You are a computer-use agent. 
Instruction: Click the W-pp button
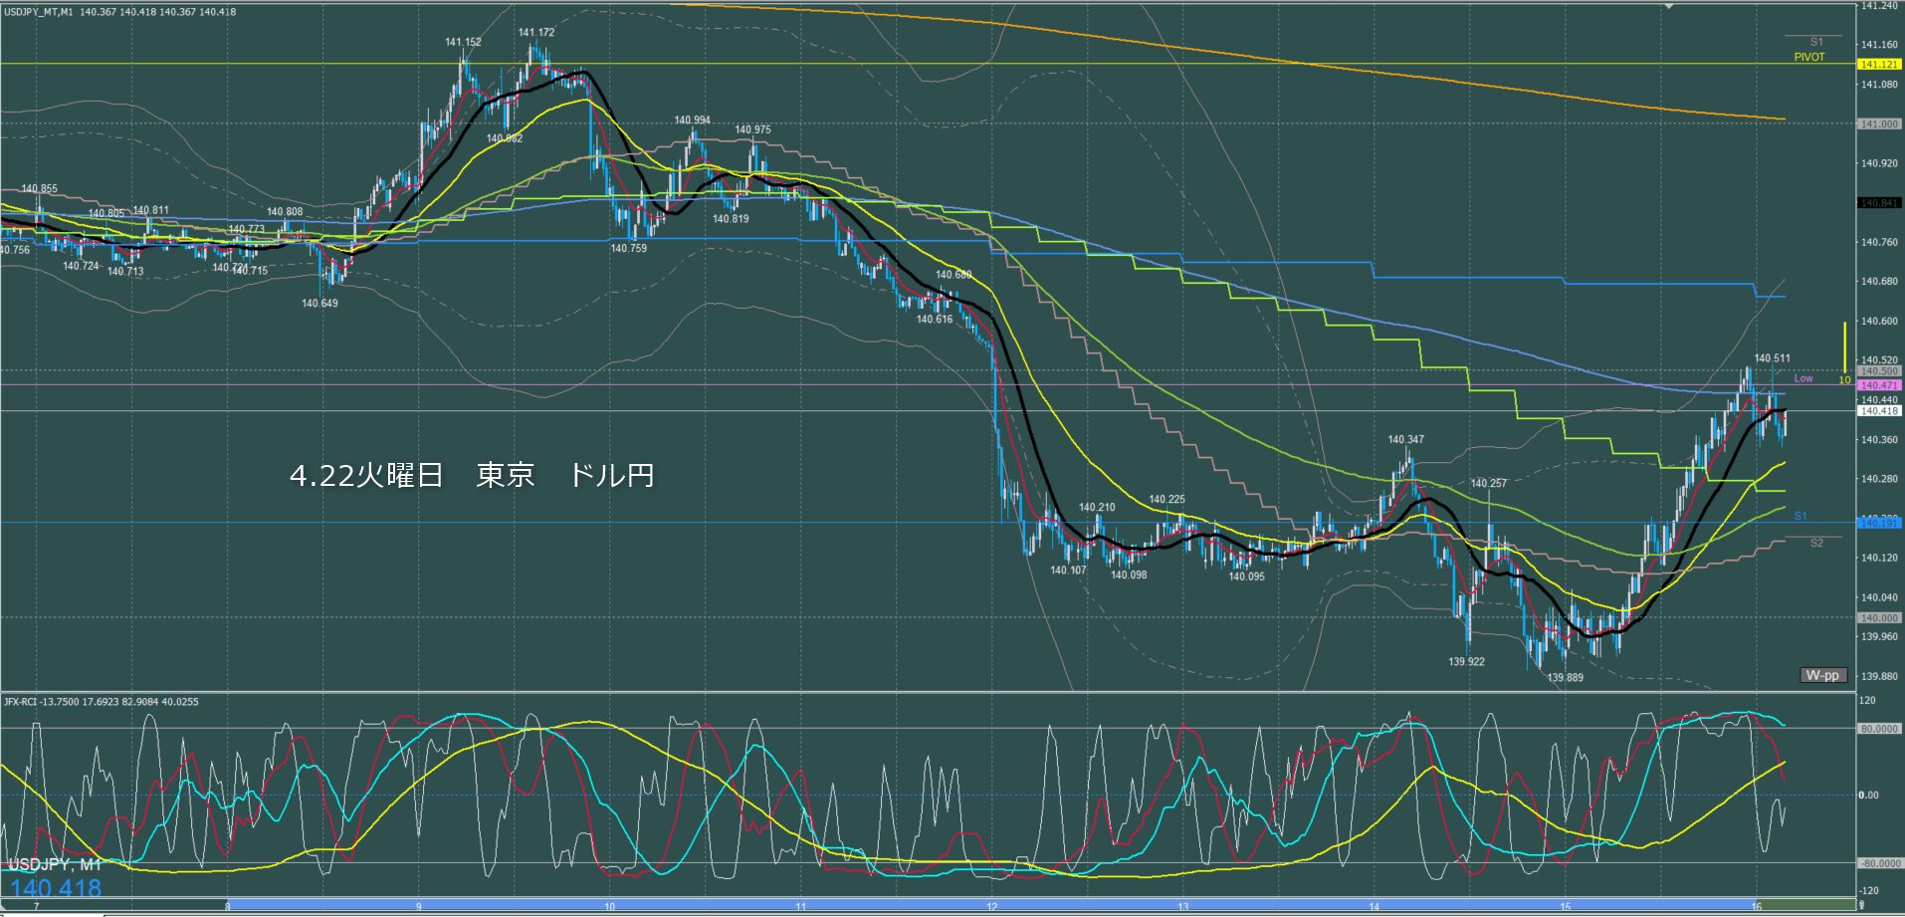(x=1823, y=675)
